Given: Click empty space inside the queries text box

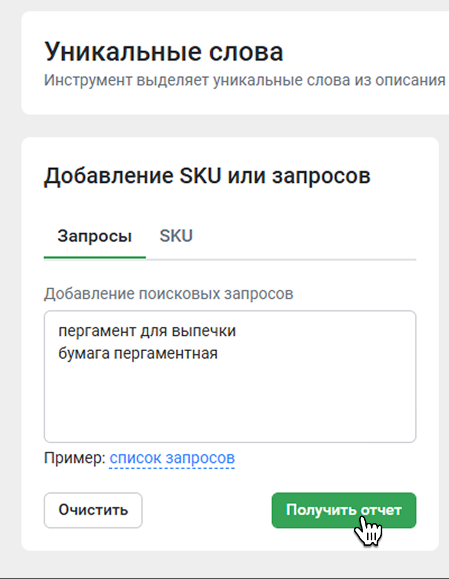Looking at the screenshot, I should 229,405.
